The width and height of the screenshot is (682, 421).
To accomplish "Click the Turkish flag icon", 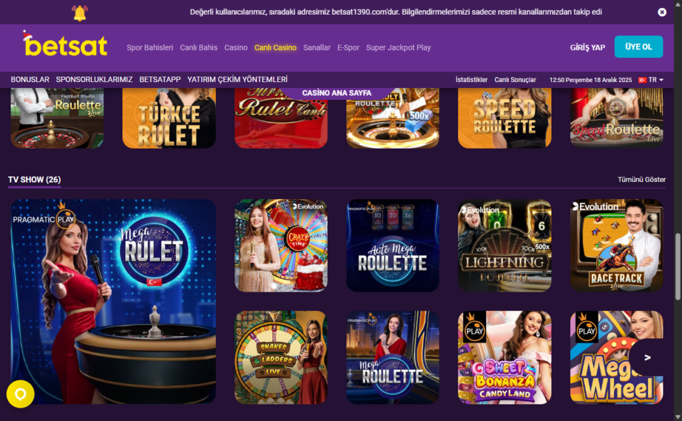I will (642, 80).
